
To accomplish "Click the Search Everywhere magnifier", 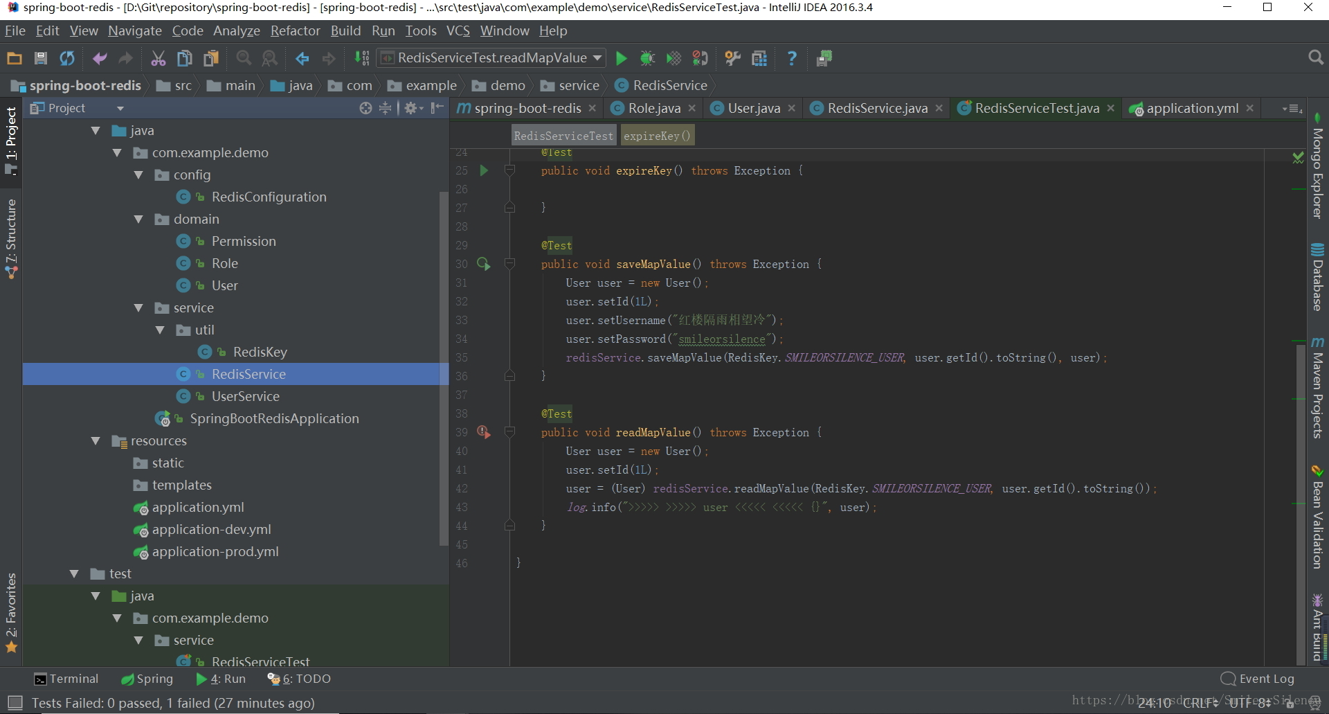I will pos(1316,58).
